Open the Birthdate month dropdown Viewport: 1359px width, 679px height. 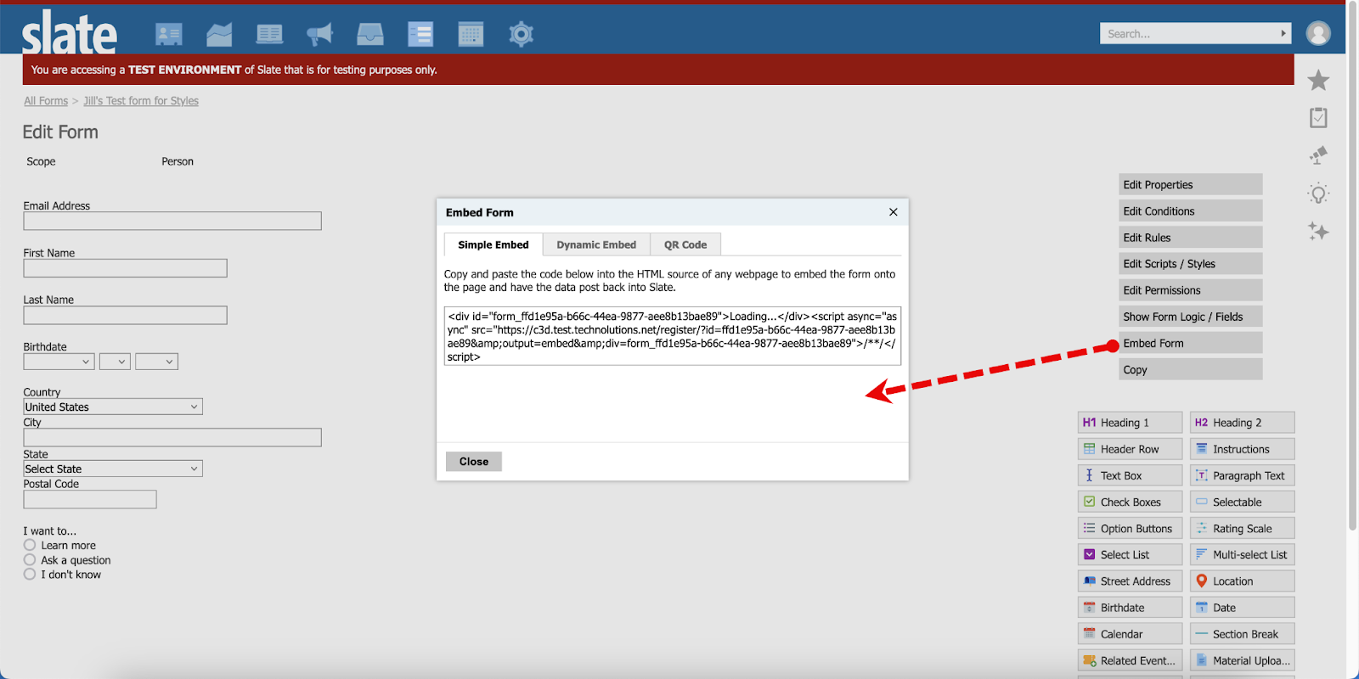click(x=59, y=362)
